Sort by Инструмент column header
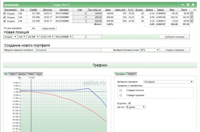This screenshot has height=132, width=200. point(10,10)
